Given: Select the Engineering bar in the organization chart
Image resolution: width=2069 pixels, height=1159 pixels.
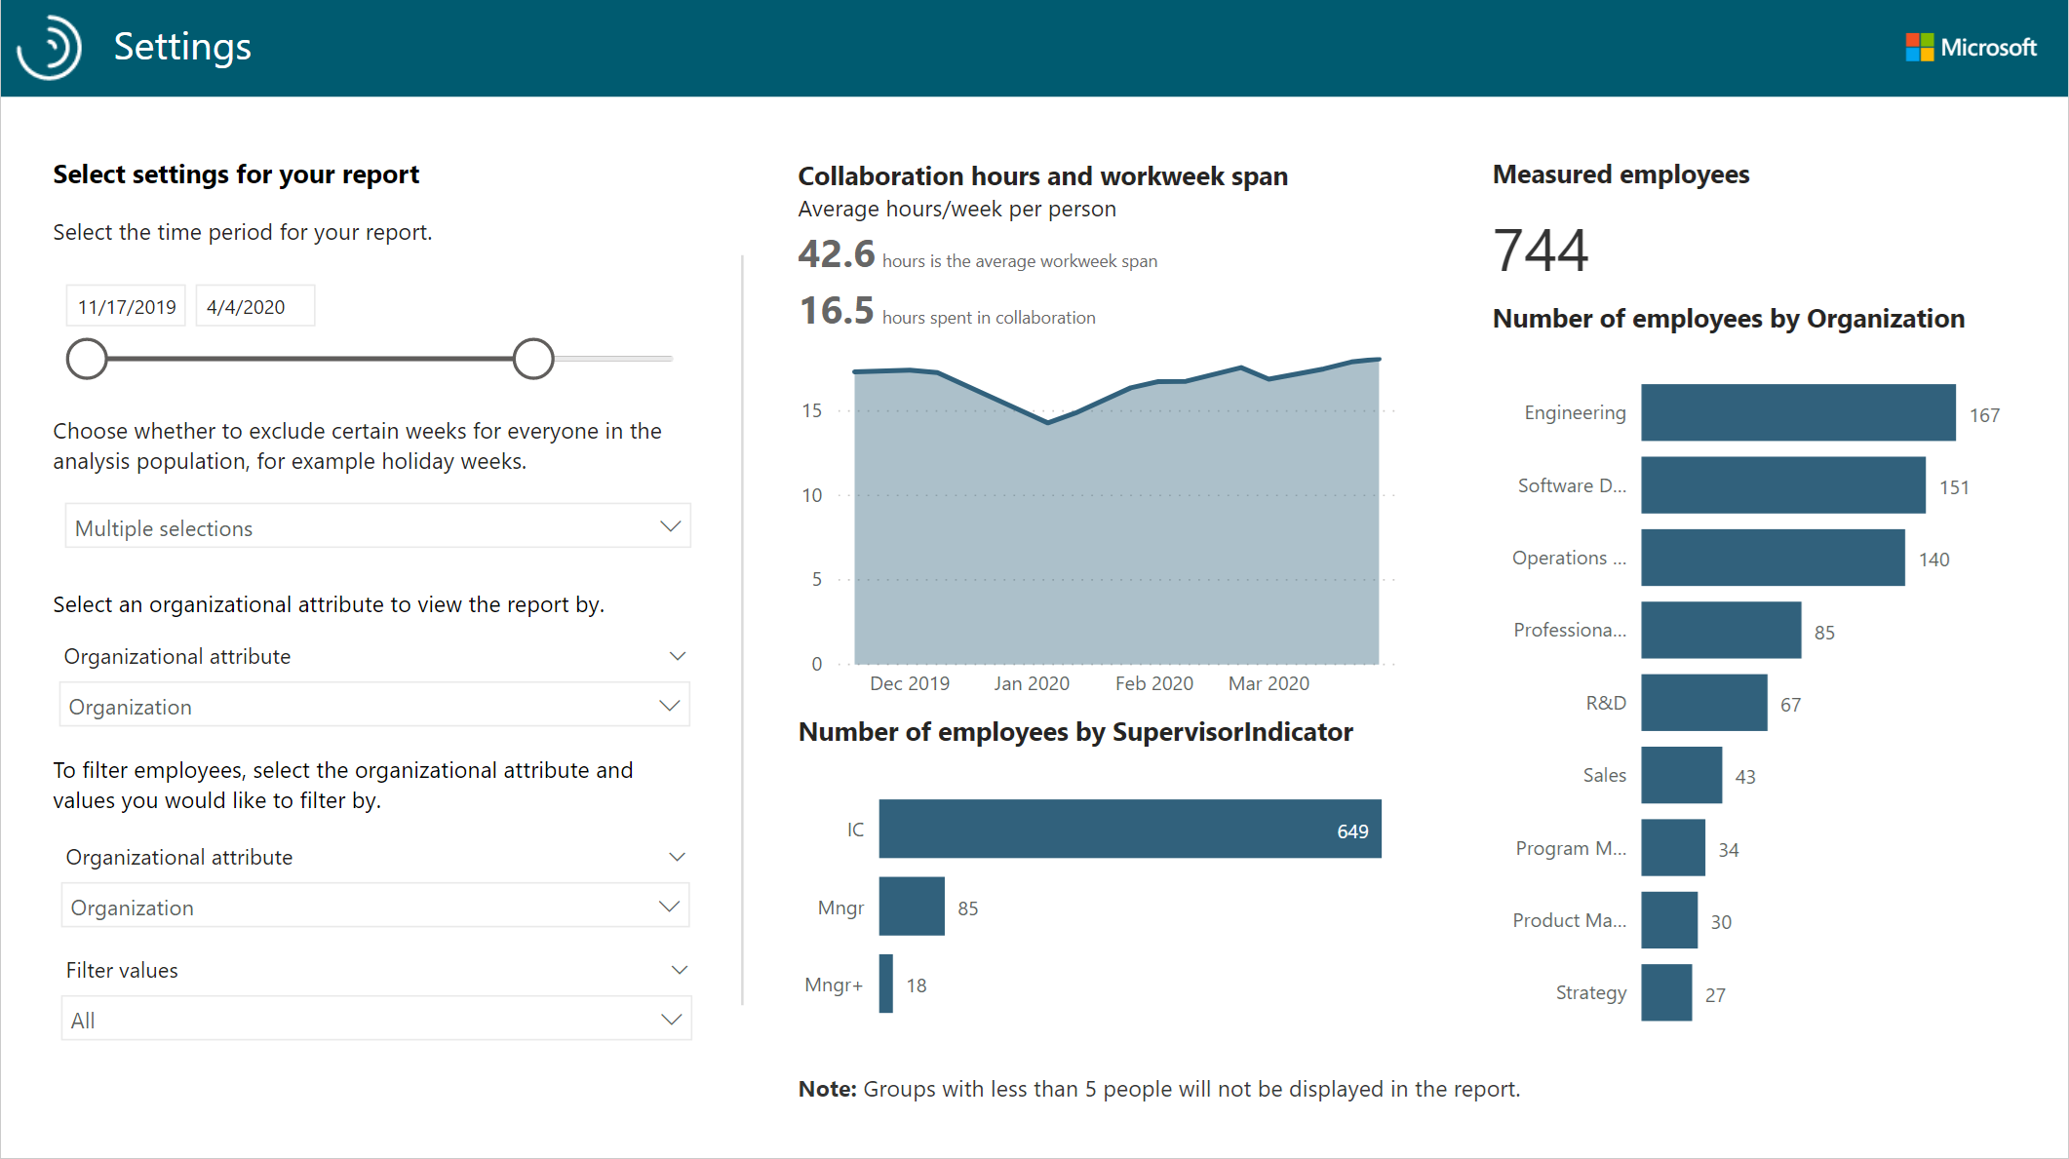Looking at the screenshot, I should (1797, 412).
